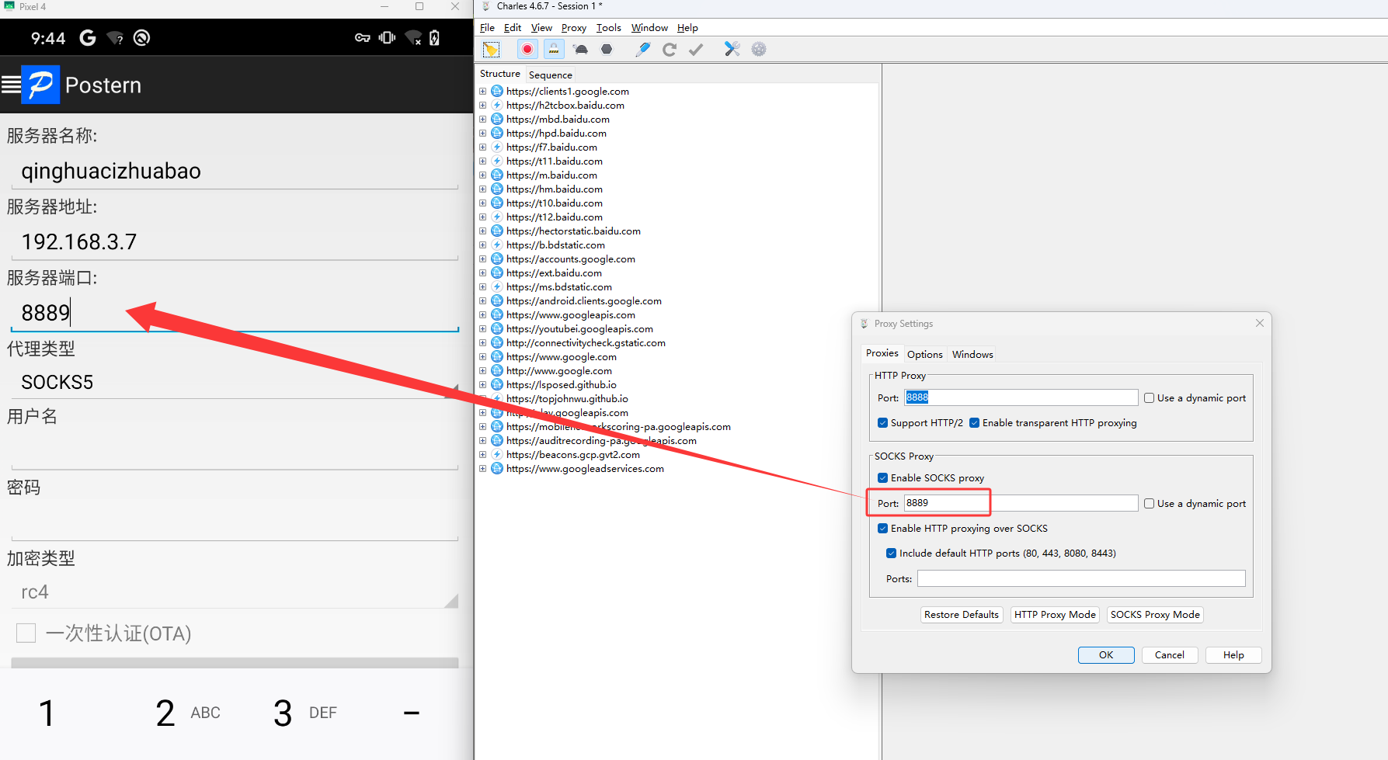
Task: Toggle Enable transparent HTTP proxying checkbox
Action: pos(974,423)
